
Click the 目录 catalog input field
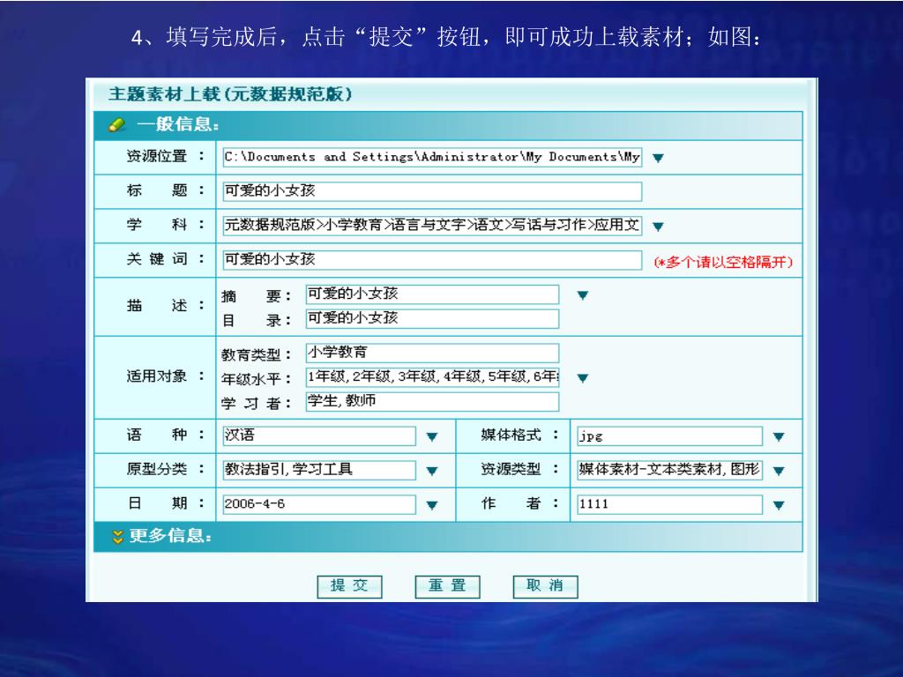(432, 318)
